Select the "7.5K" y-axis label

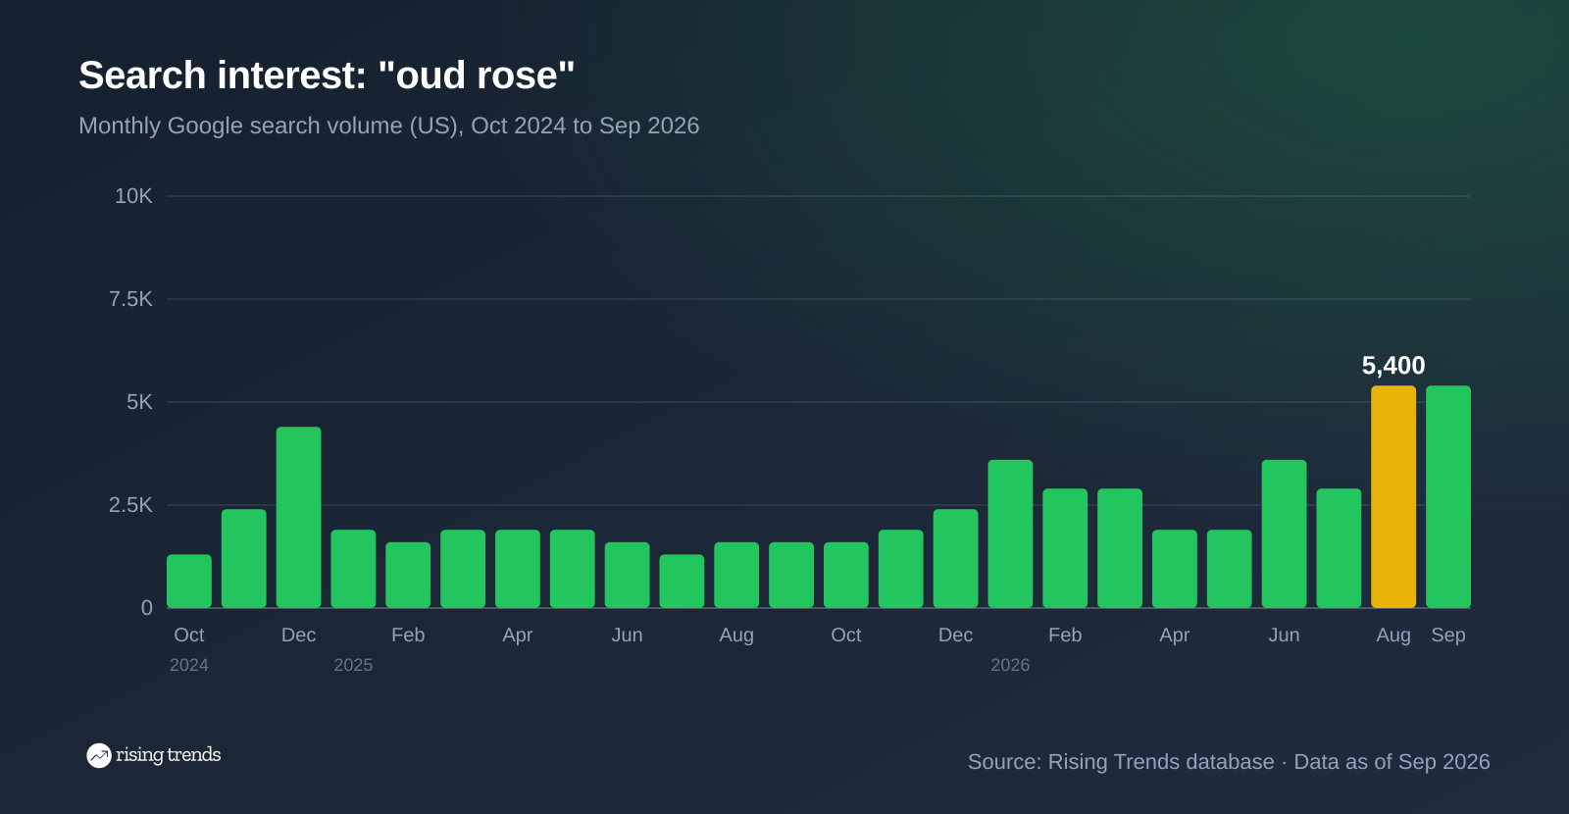130,299
